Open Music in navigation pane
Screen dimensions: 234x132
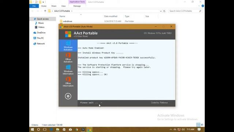pos(41,23)
